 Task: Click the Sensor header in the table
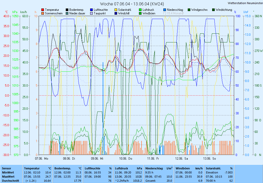click(6, 168)
